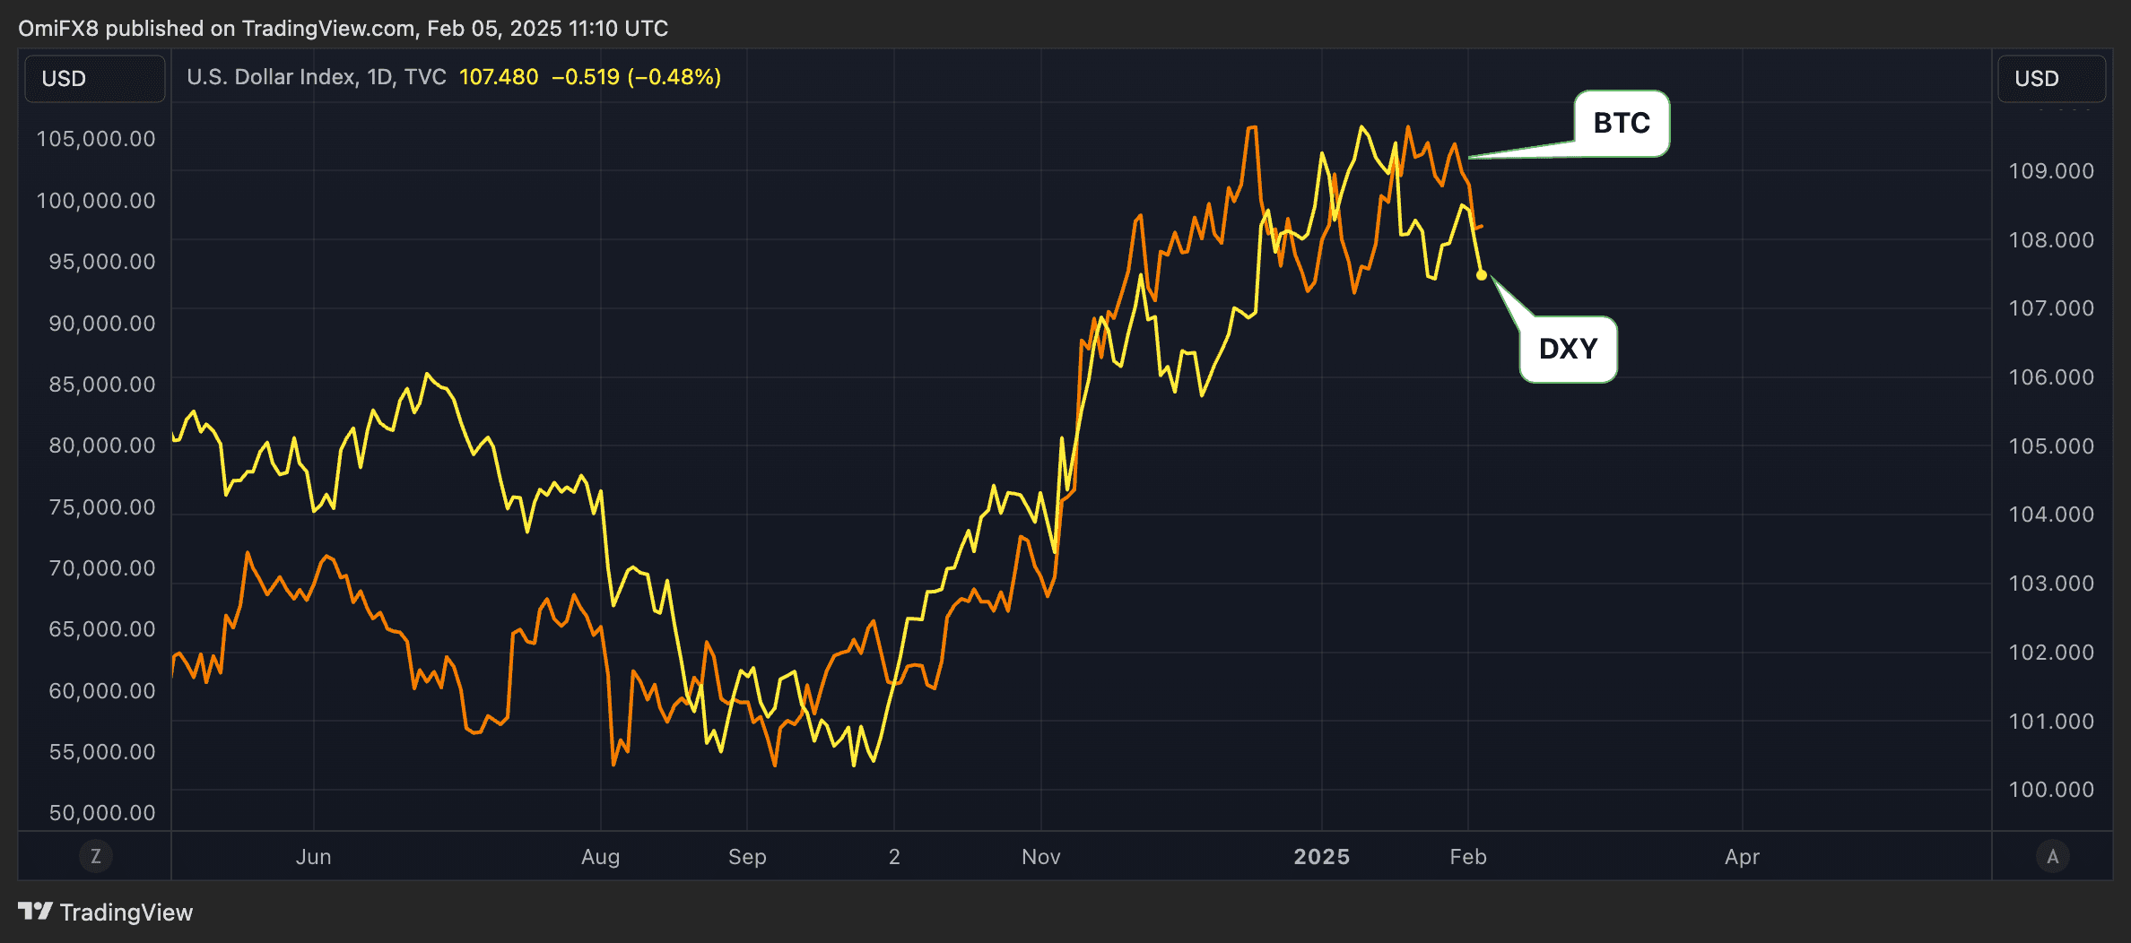Click the 2 date label on time axis

click(x=894, y=857)
